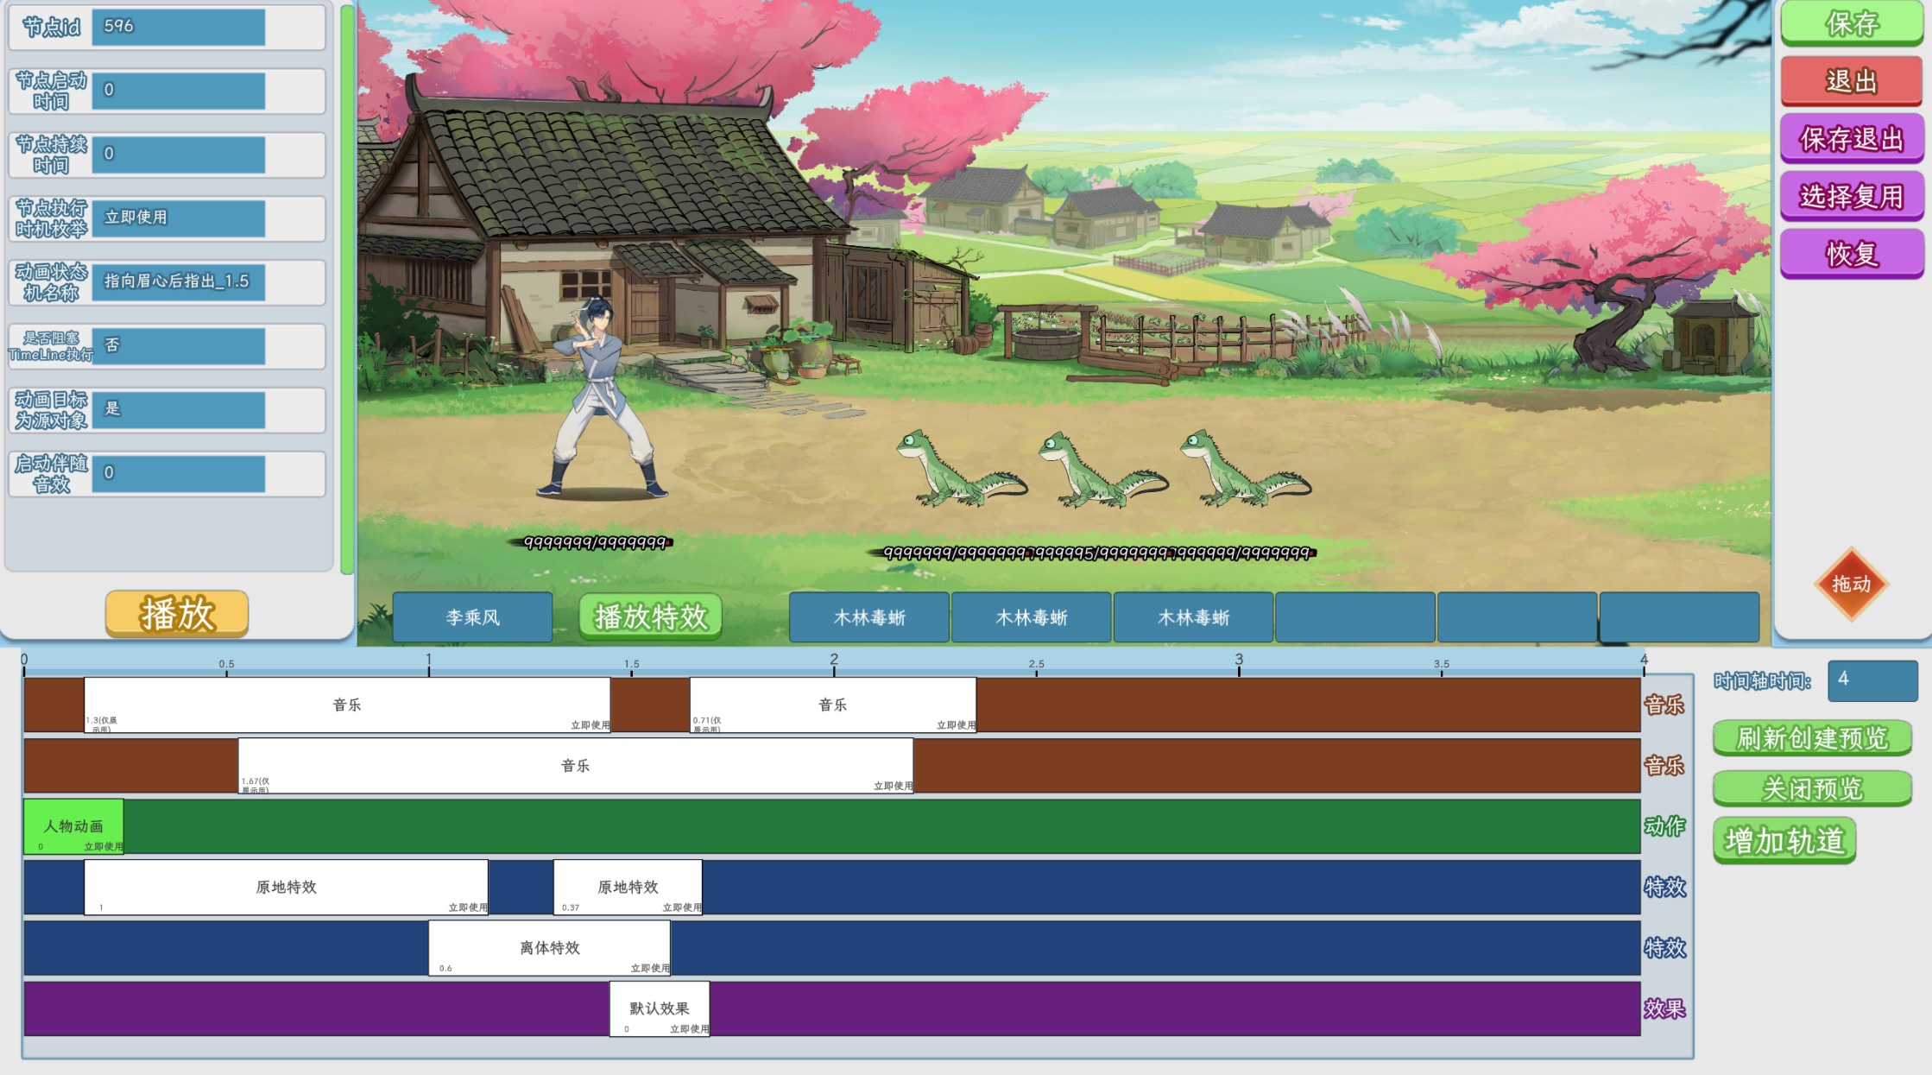Image resolution: width=1932 pixels, height=1075 pixels.
Task: Click the first 音乐 track label
Action: tap(1664, 705)
